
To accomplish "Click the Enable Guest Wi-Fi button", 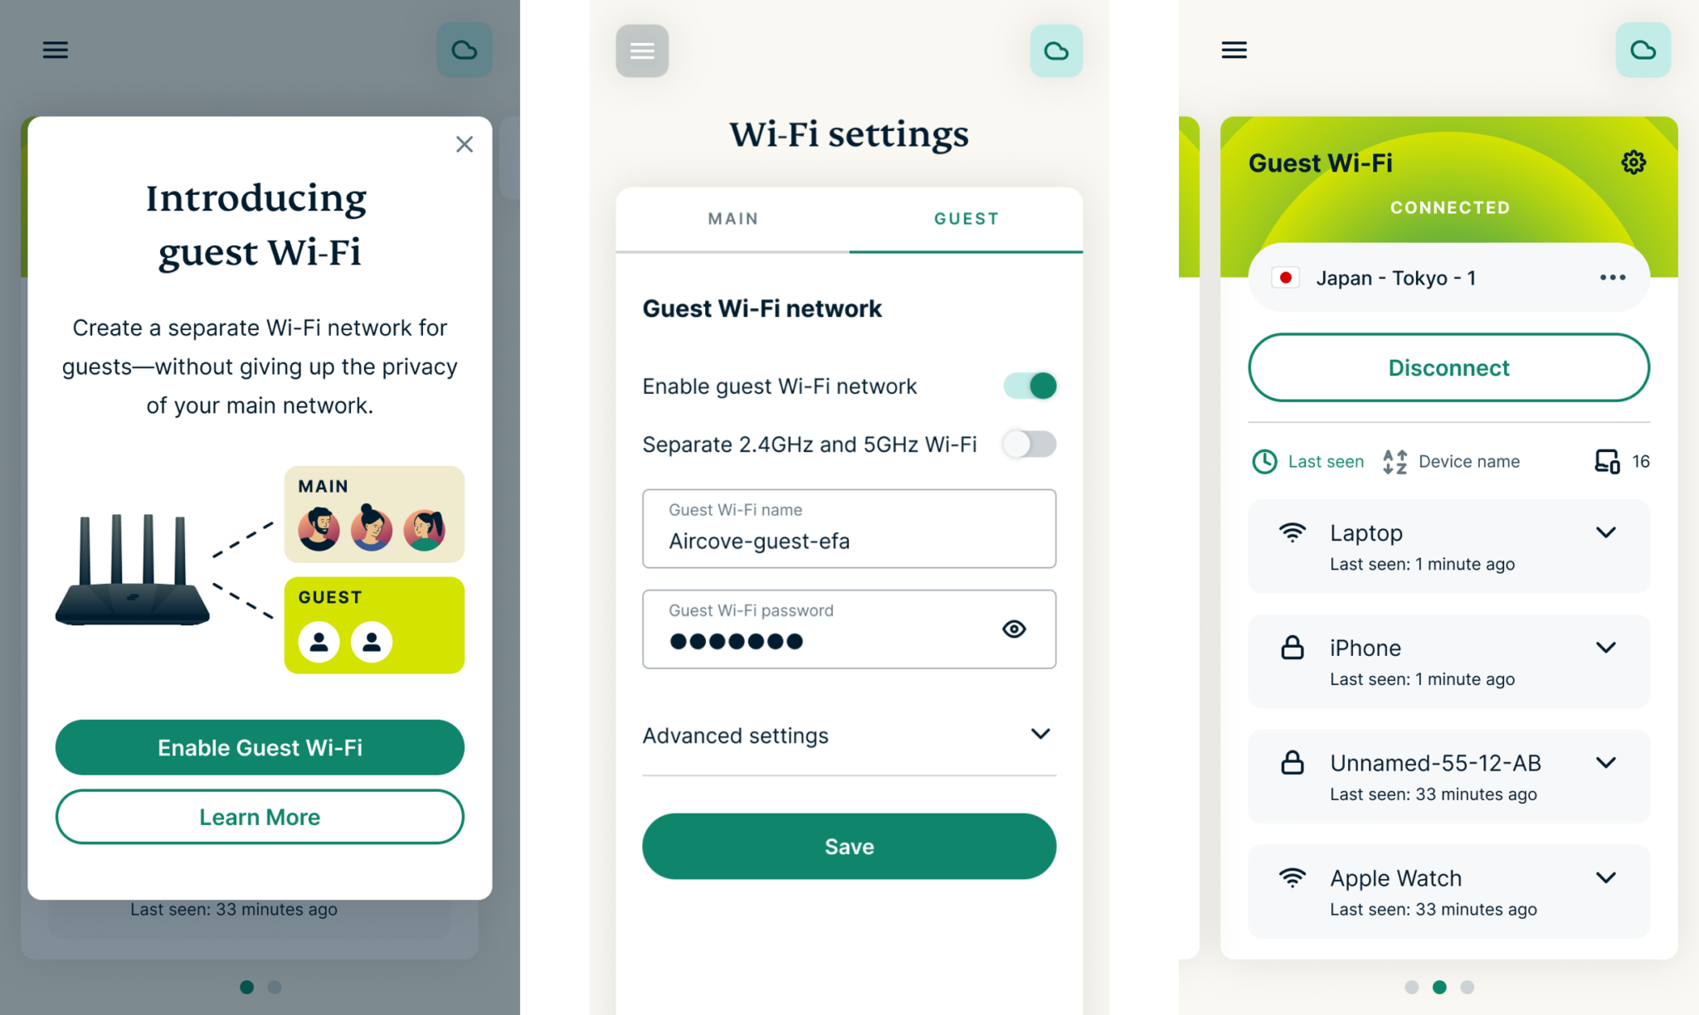I will pyautogui.click(x=260, y=747).
